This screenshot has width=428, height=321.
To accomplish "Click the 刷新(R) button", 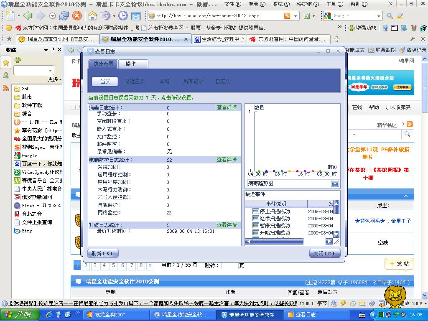I will (x=103, y=254).
